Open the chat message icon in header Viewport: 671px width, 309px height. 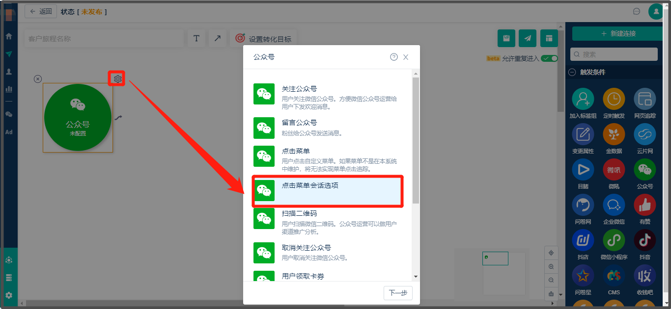point(637,11)
